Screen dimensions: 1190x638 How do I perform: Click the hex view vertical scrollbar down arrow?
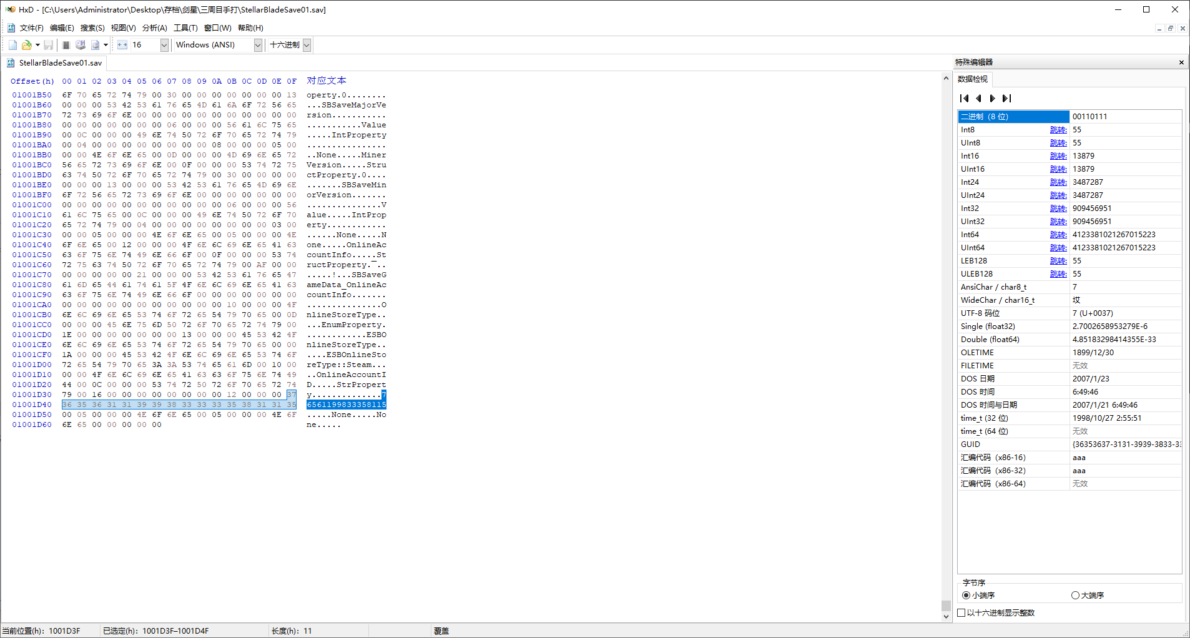point(946,616)
